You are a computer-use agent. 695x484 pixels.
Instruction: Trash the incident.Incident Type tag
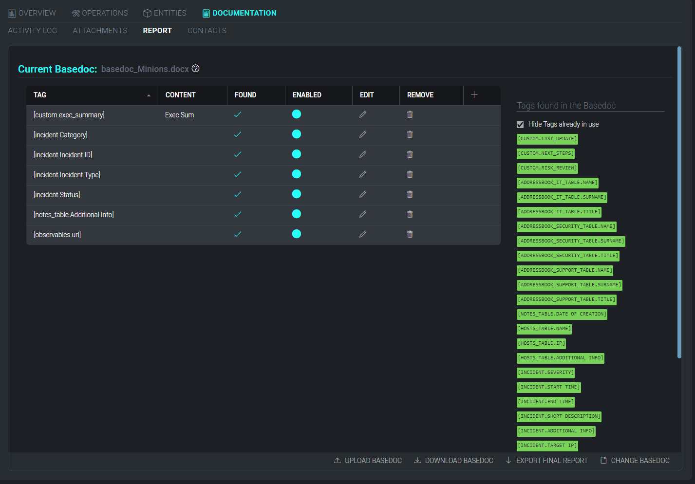click(x=410, y=174)
